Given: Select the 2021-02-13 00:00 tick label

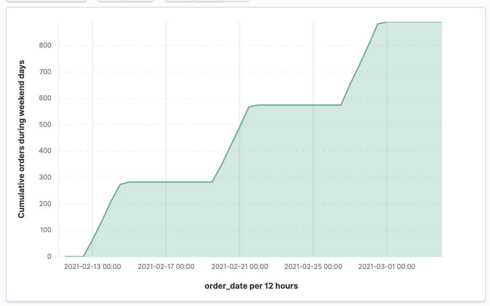Looking at the screenshot, I should (93, 266).
